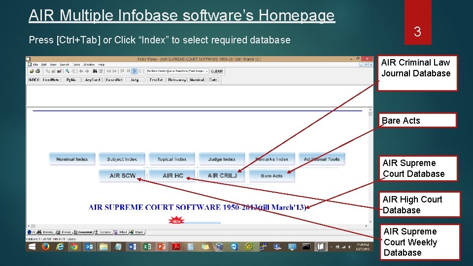Switch to the HitList view tab

121,232
